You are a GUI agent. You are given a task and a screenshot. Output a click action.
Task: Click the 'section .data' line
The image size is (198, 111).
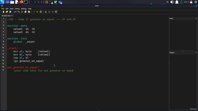click(x=17, y=26)
